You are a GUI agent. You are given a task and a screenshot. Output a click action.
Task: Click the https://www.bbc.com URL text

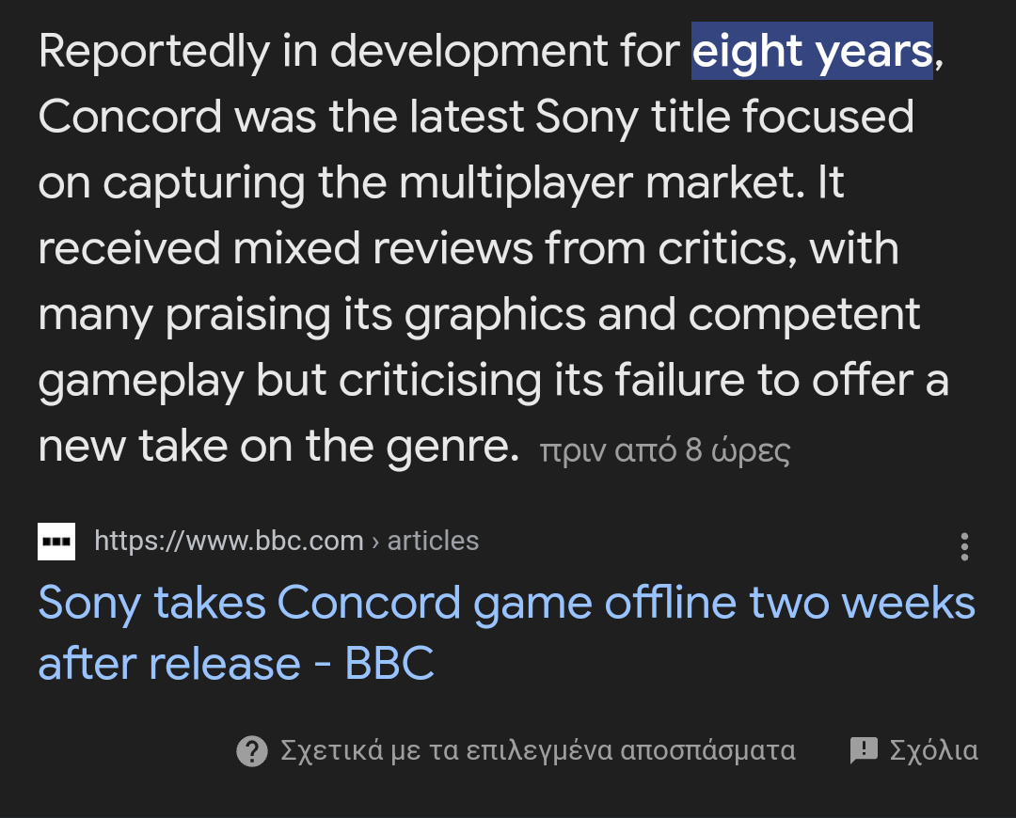[x=230, y=541]
